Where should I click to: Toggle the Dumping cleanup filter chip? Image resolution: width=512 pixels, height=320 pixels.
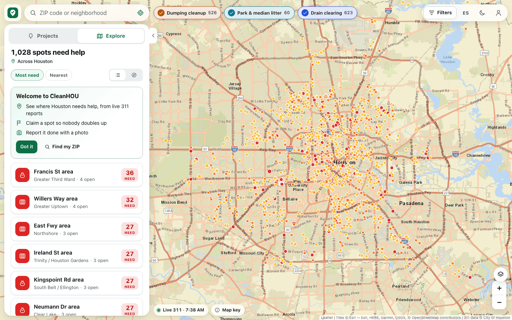pos(187,13)
